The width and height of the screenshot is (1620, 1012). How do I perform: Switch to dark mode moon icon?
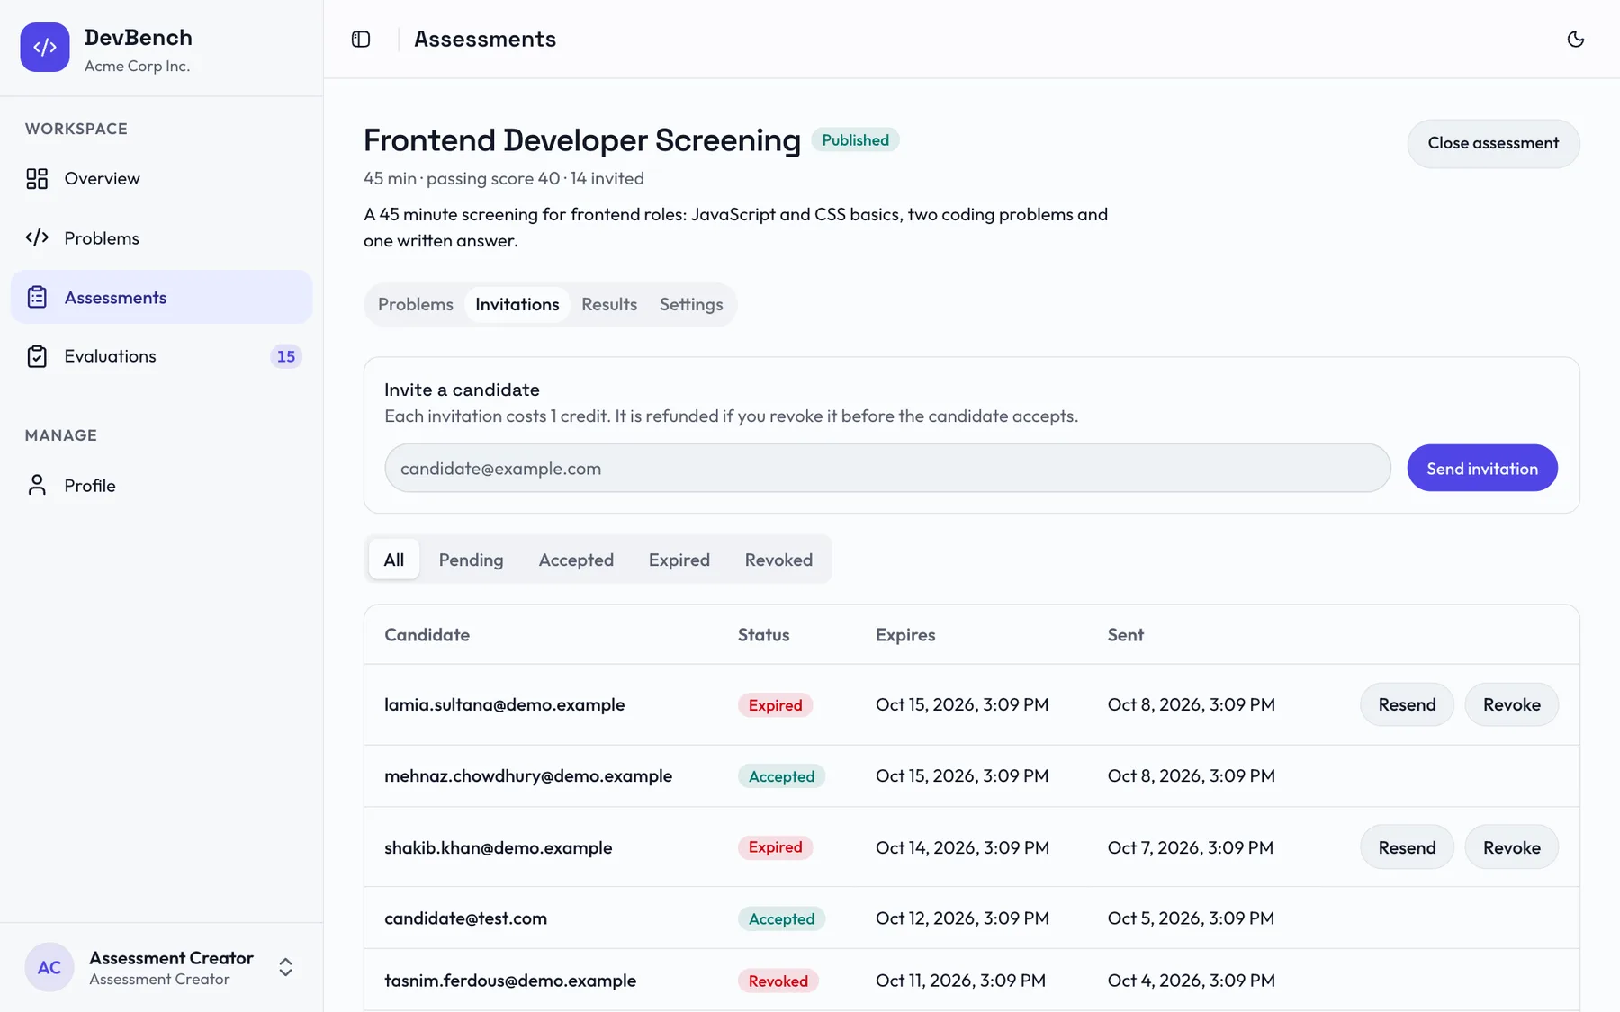point(1575,39)
